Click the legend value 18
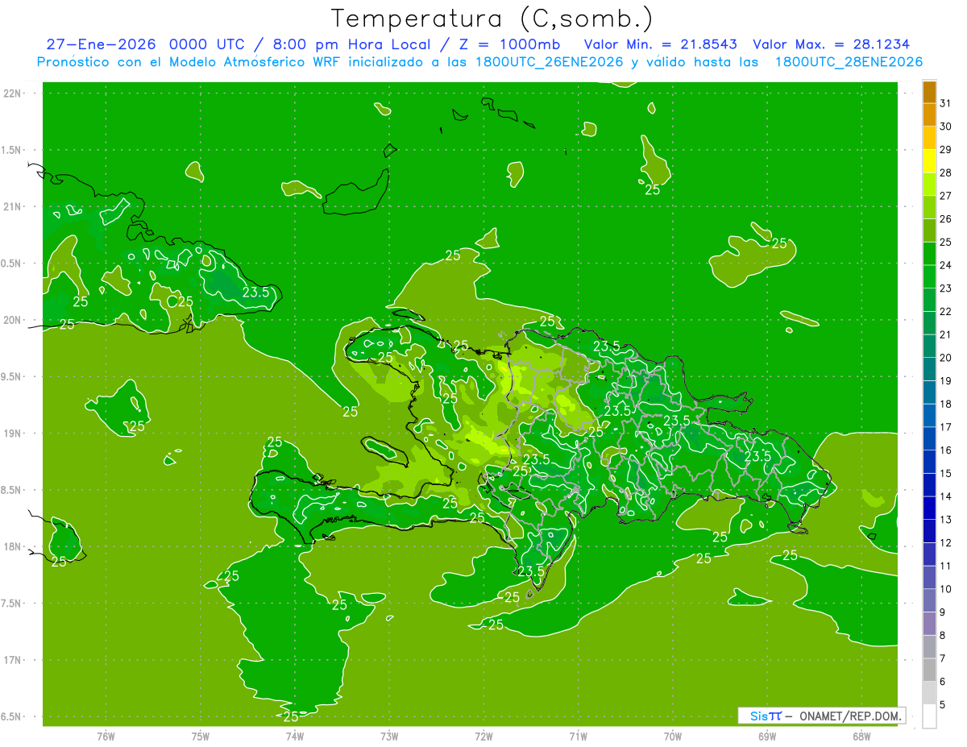This screenshot has width=967, height=747. [x=946, y=404]
